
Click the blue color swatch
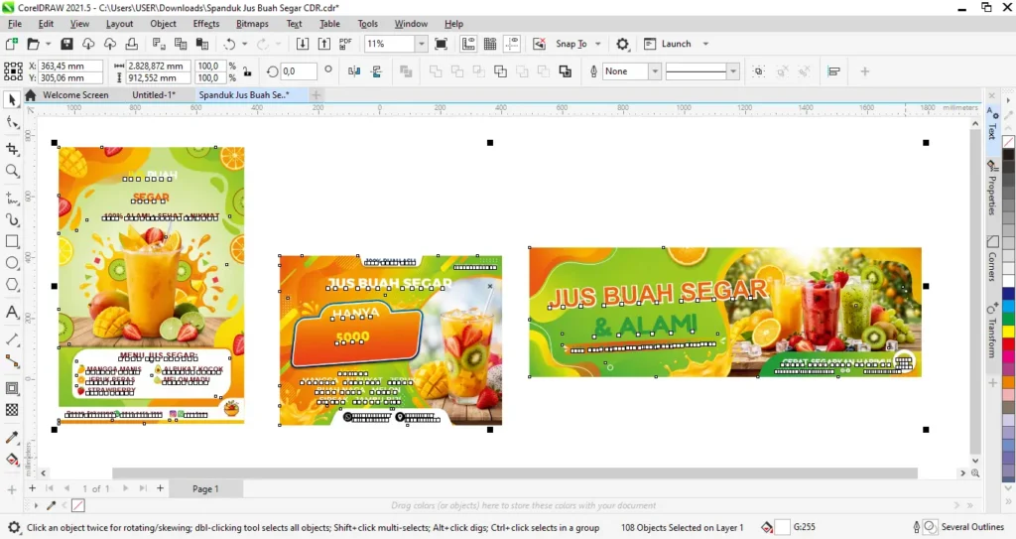1009,293
